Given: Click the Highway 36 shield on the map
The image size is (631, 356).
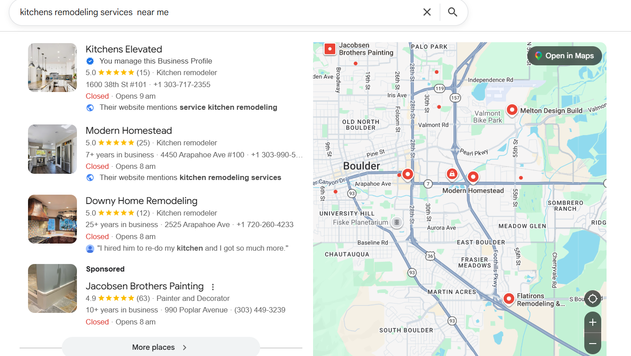Looking at the screenshot, I should pos(430,256).
